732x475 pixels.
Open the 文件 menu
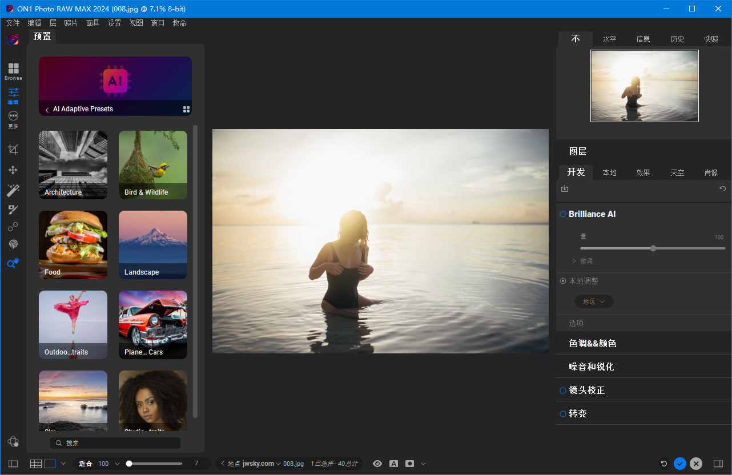13,22
